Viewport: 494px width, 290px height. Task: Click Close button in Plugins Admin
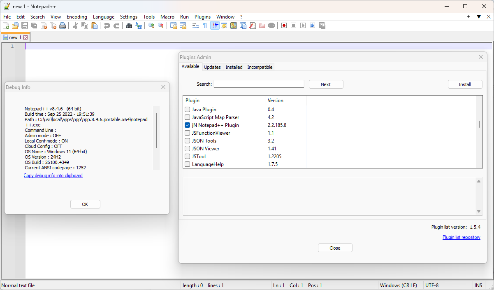pos(335,248)
